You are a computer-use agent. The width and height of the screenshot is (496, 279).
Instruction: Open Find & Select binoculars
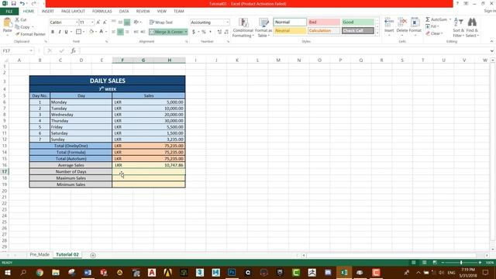point(472,28)
